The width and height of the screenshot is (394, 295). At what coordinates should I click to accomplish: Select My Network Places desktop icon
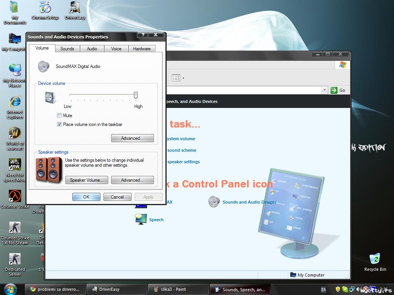point(14,75)
